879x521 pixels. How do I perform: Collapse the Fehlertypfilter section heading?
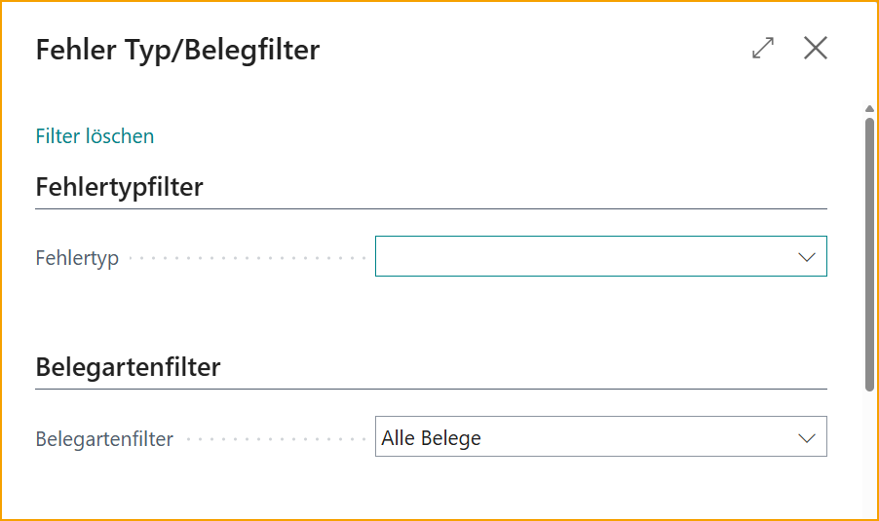[x=119, y=187]
